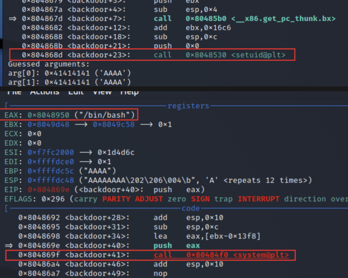Open the Actions menu
The height and width of the screenshot is (278, 348).
click(44, 92)
